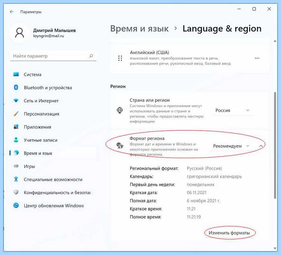Click the Bluetooth icon in sidebar

coord(16,87)
